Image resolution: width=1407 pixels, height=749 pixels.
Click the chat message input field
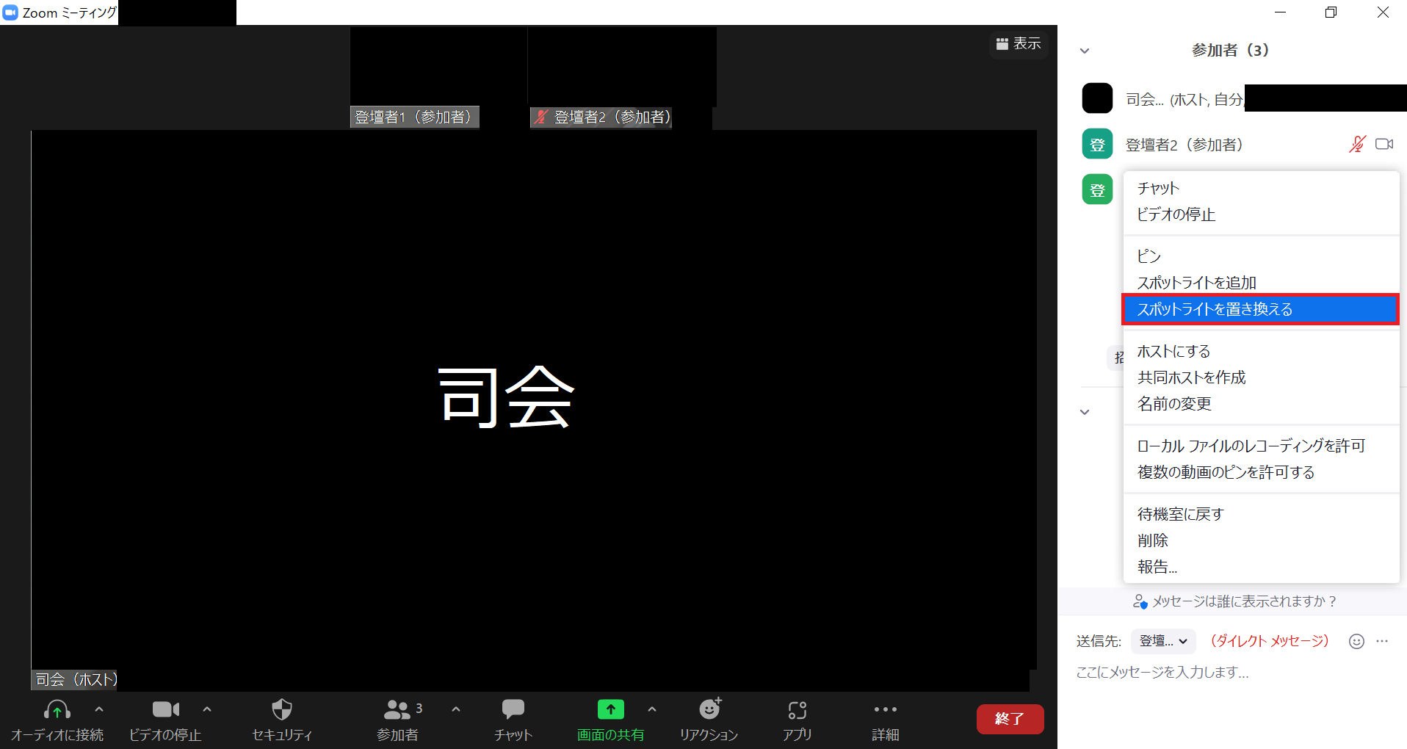tap(1234, 672)
